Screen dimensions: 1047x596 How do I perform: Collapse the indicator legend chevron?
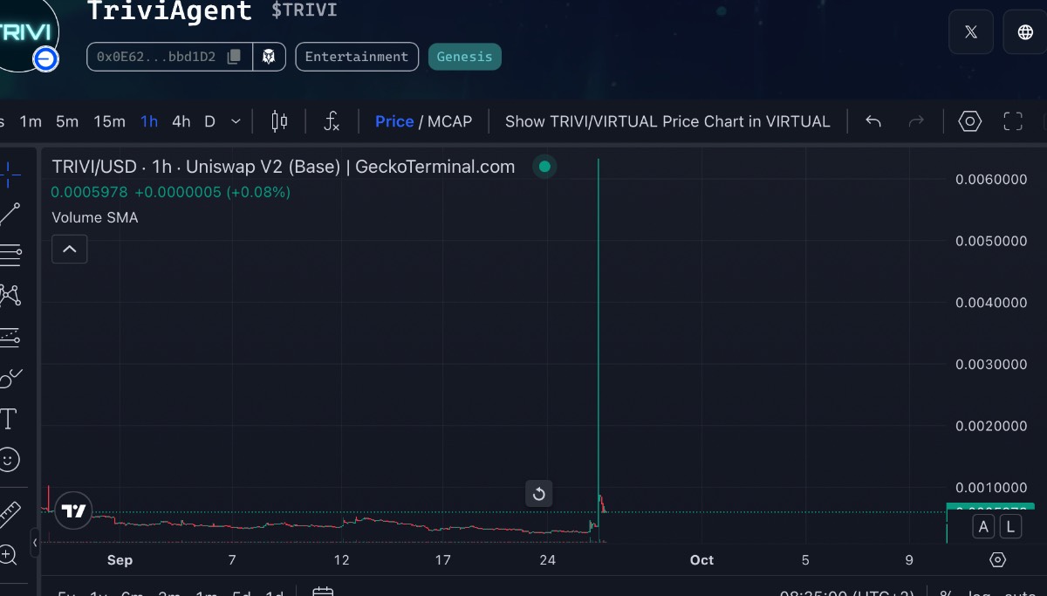click(70, 250)
